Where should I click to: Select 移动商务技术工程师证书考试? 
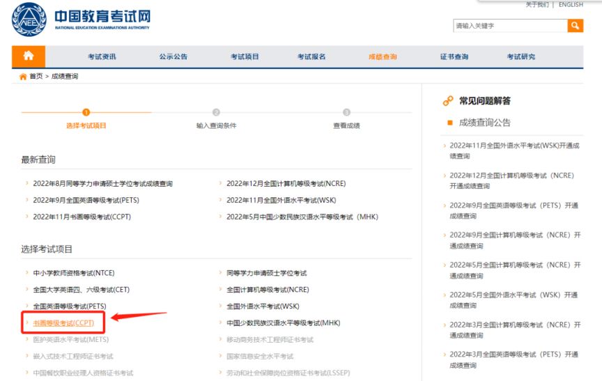(x=270, y=340)
